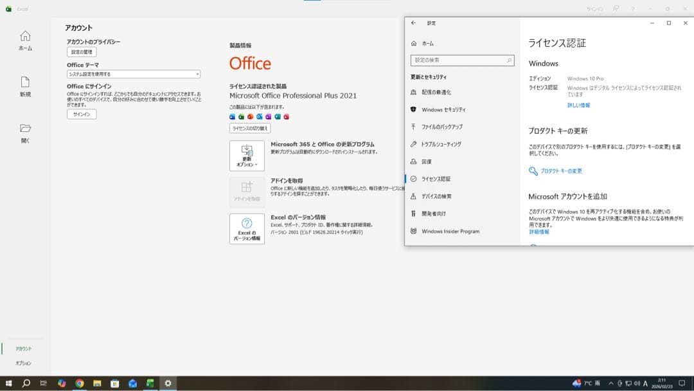Open the ホーム page in Excel sidebar
694x391 pixels.
coord(25,40)
